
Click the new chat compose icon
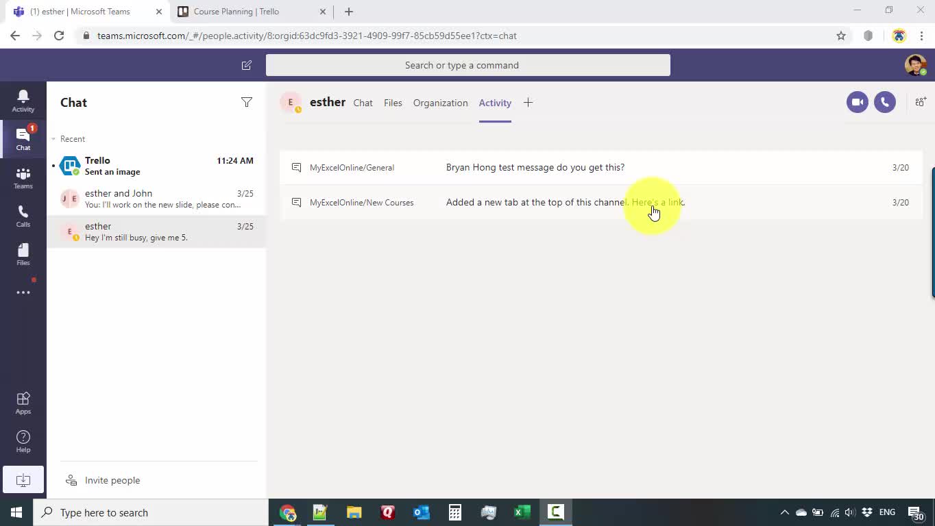click(246, 65)
